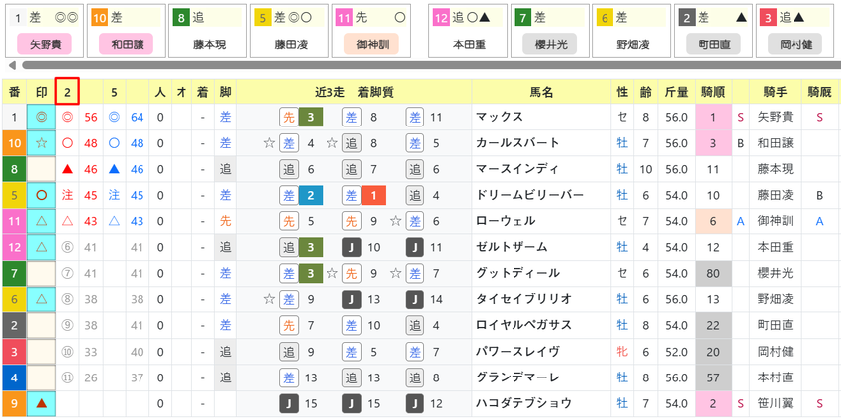Sort by the 騎手 column header
The width and height of the screenshot is (841, 419).
coord(775,92)
